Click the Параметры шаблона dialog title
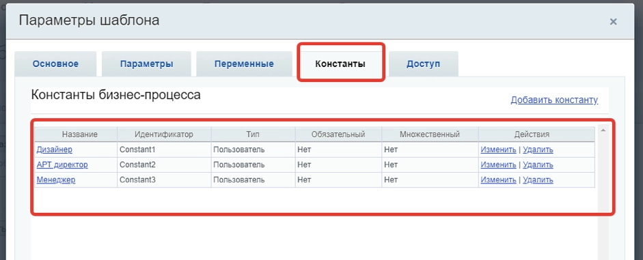This screenshot has height=260, width=643. tap(89, 20)
